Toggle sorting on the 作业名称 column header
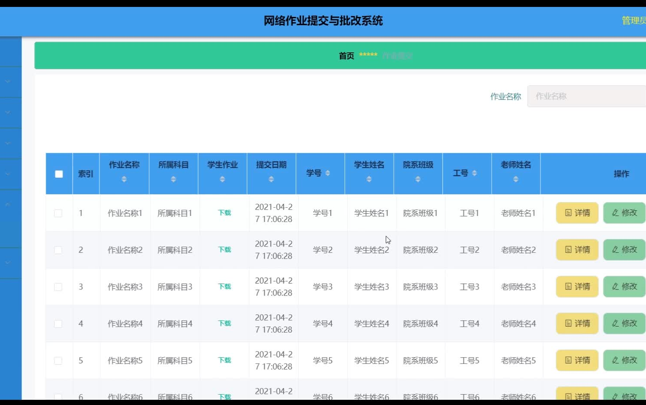 [x=124, y=179]
